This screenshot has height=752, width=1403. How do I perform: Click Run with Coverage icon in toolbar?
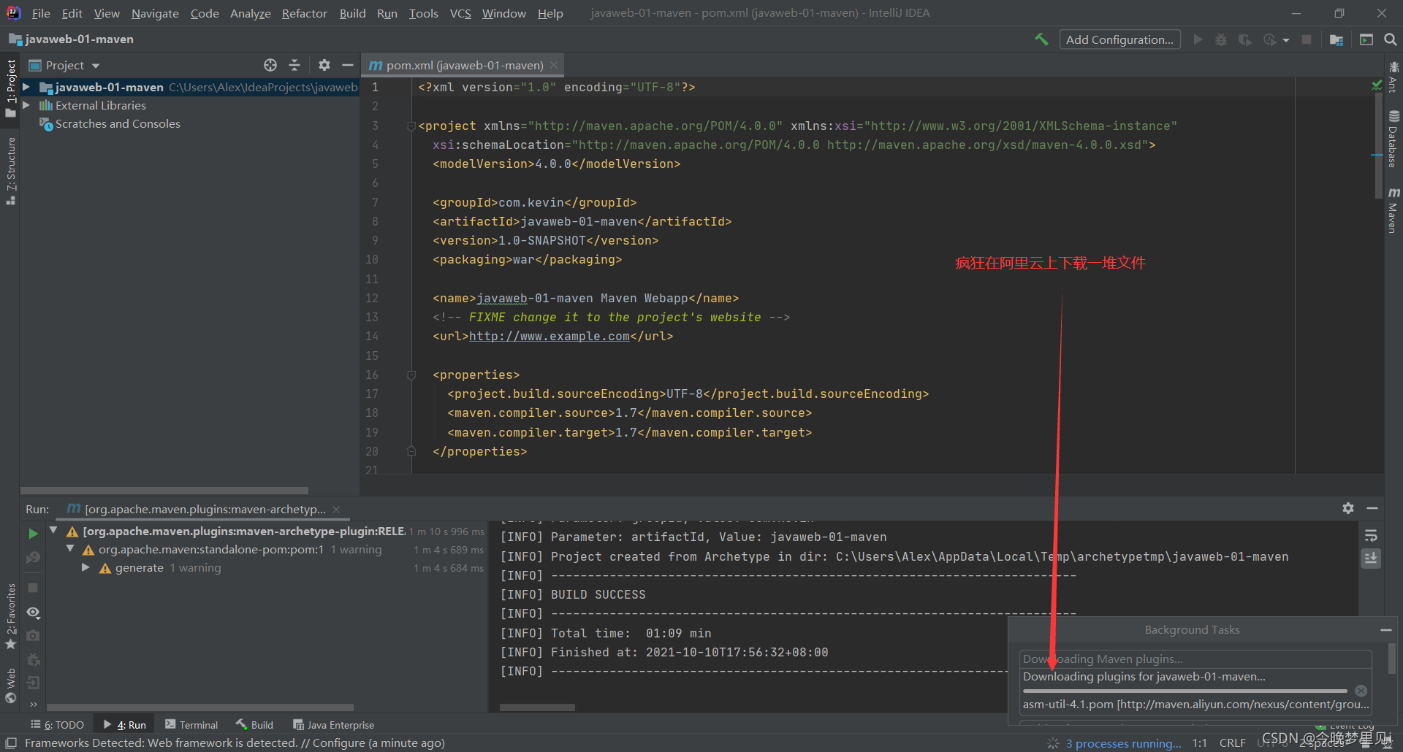coord(1245,39)
